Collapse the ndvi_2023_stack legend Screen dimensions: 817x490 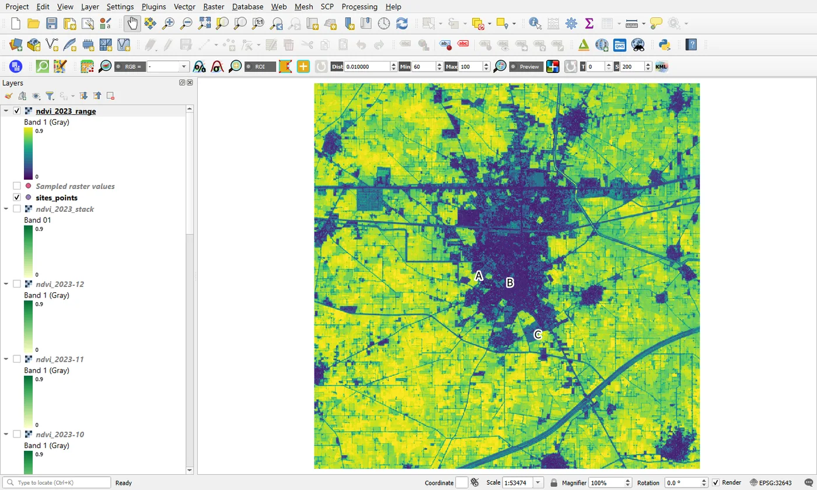pos(6,209)
